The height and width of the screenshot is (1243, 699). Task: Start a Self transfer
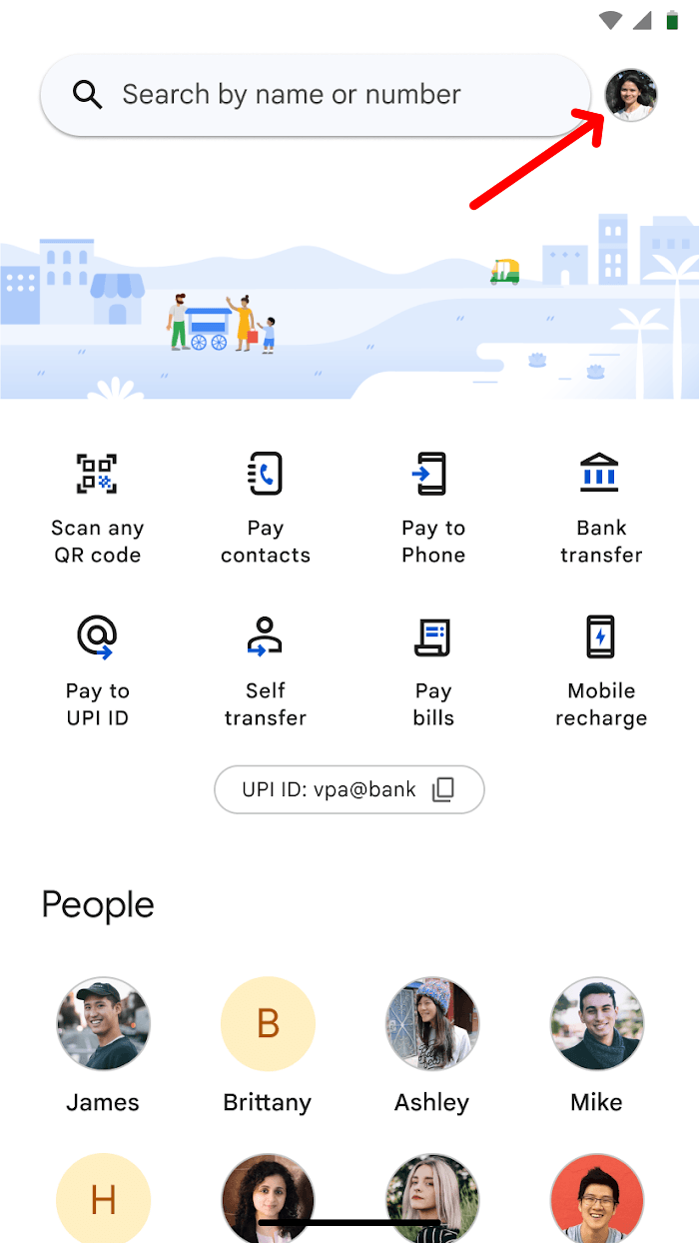point(266,636)
